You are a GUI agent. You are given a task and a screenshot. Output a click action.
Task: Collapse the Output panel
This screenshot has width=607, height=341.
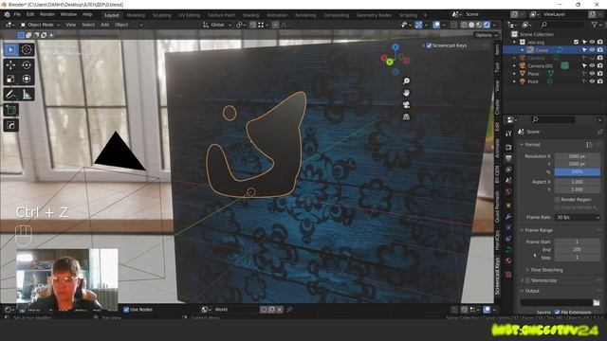click(x=529, y=291)
